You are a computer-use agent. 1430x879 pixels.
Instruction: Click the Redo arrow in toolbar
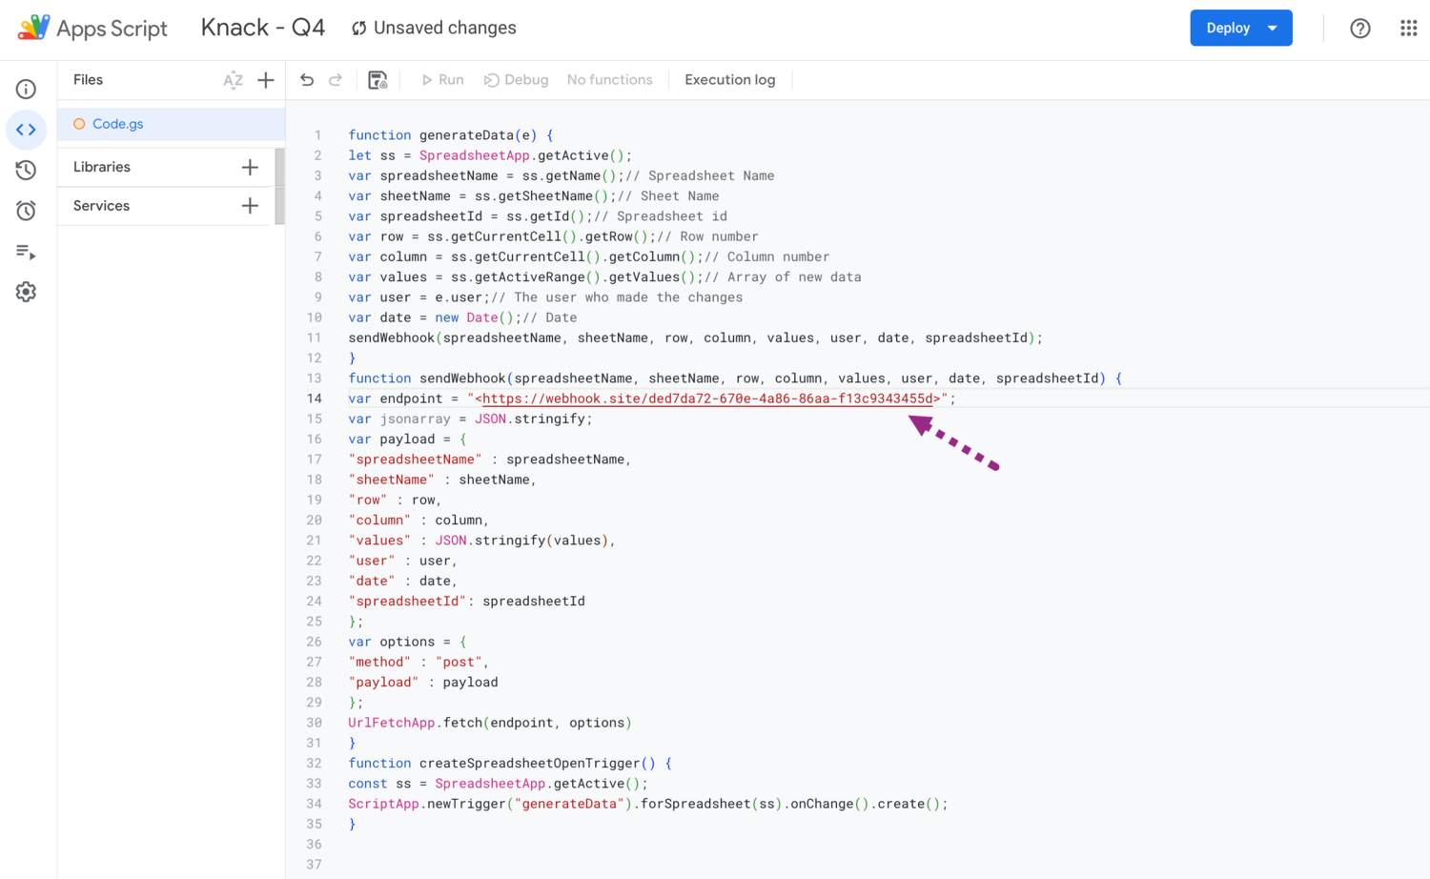pyautogui.click(x=336, y=80)
